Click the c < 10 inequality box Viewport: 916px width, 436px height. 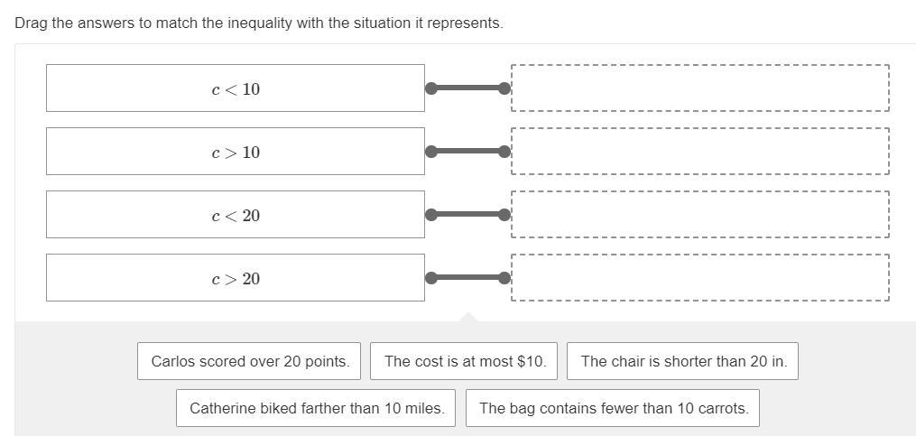(x=236, y=88)
